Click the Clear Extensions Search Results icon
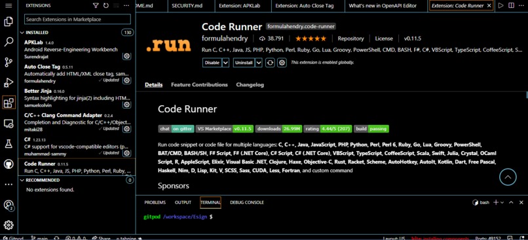528x240 pixels. (116, 6)
